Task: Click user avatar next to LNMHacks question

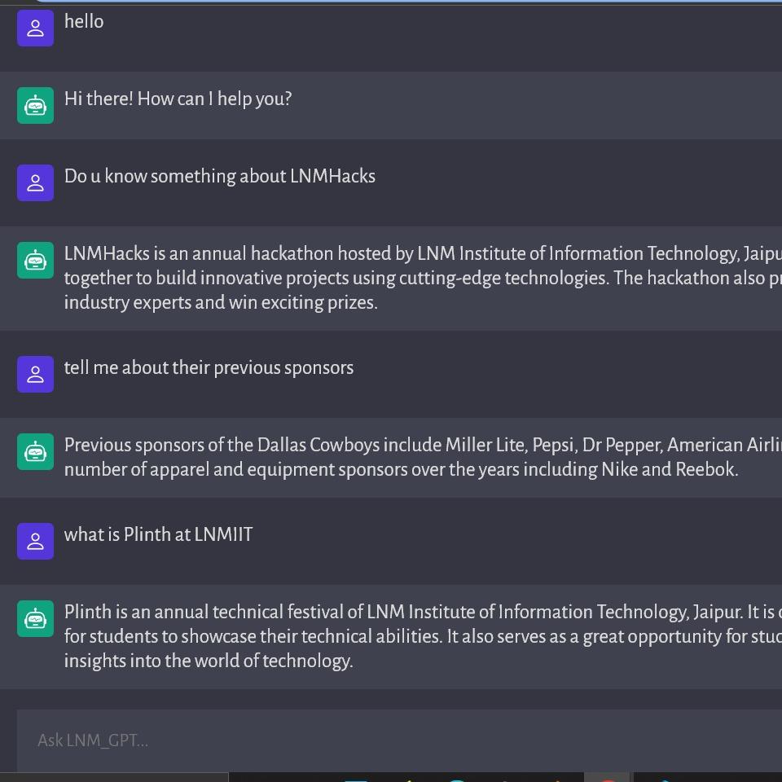Action: click(x=35, y=183)
